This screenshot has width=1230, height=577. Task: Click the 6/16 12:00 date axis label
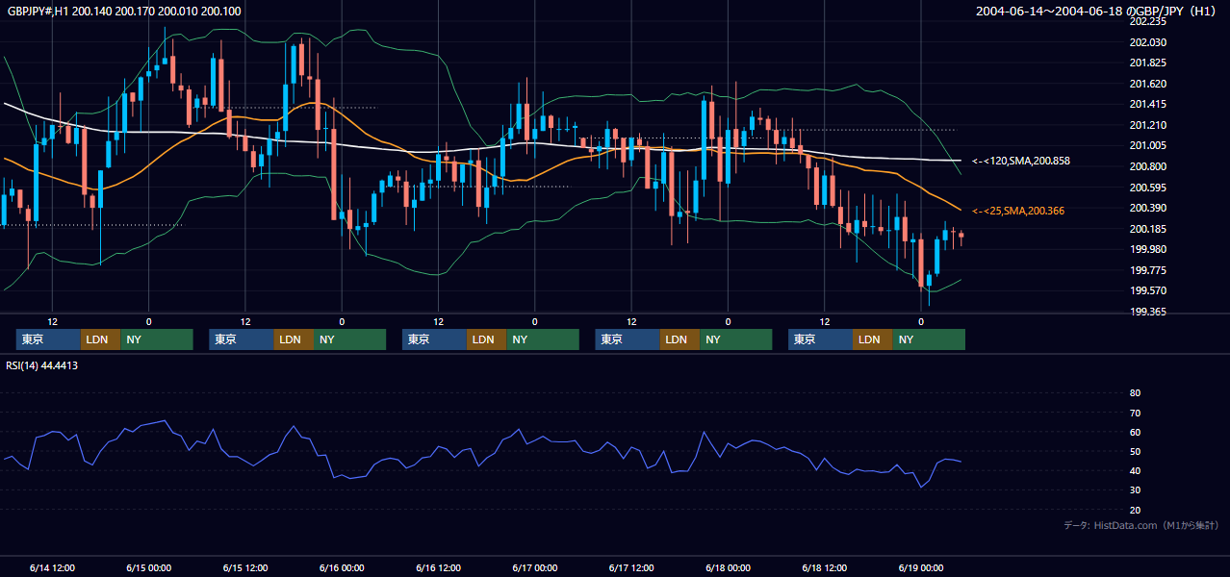[439, 568]
